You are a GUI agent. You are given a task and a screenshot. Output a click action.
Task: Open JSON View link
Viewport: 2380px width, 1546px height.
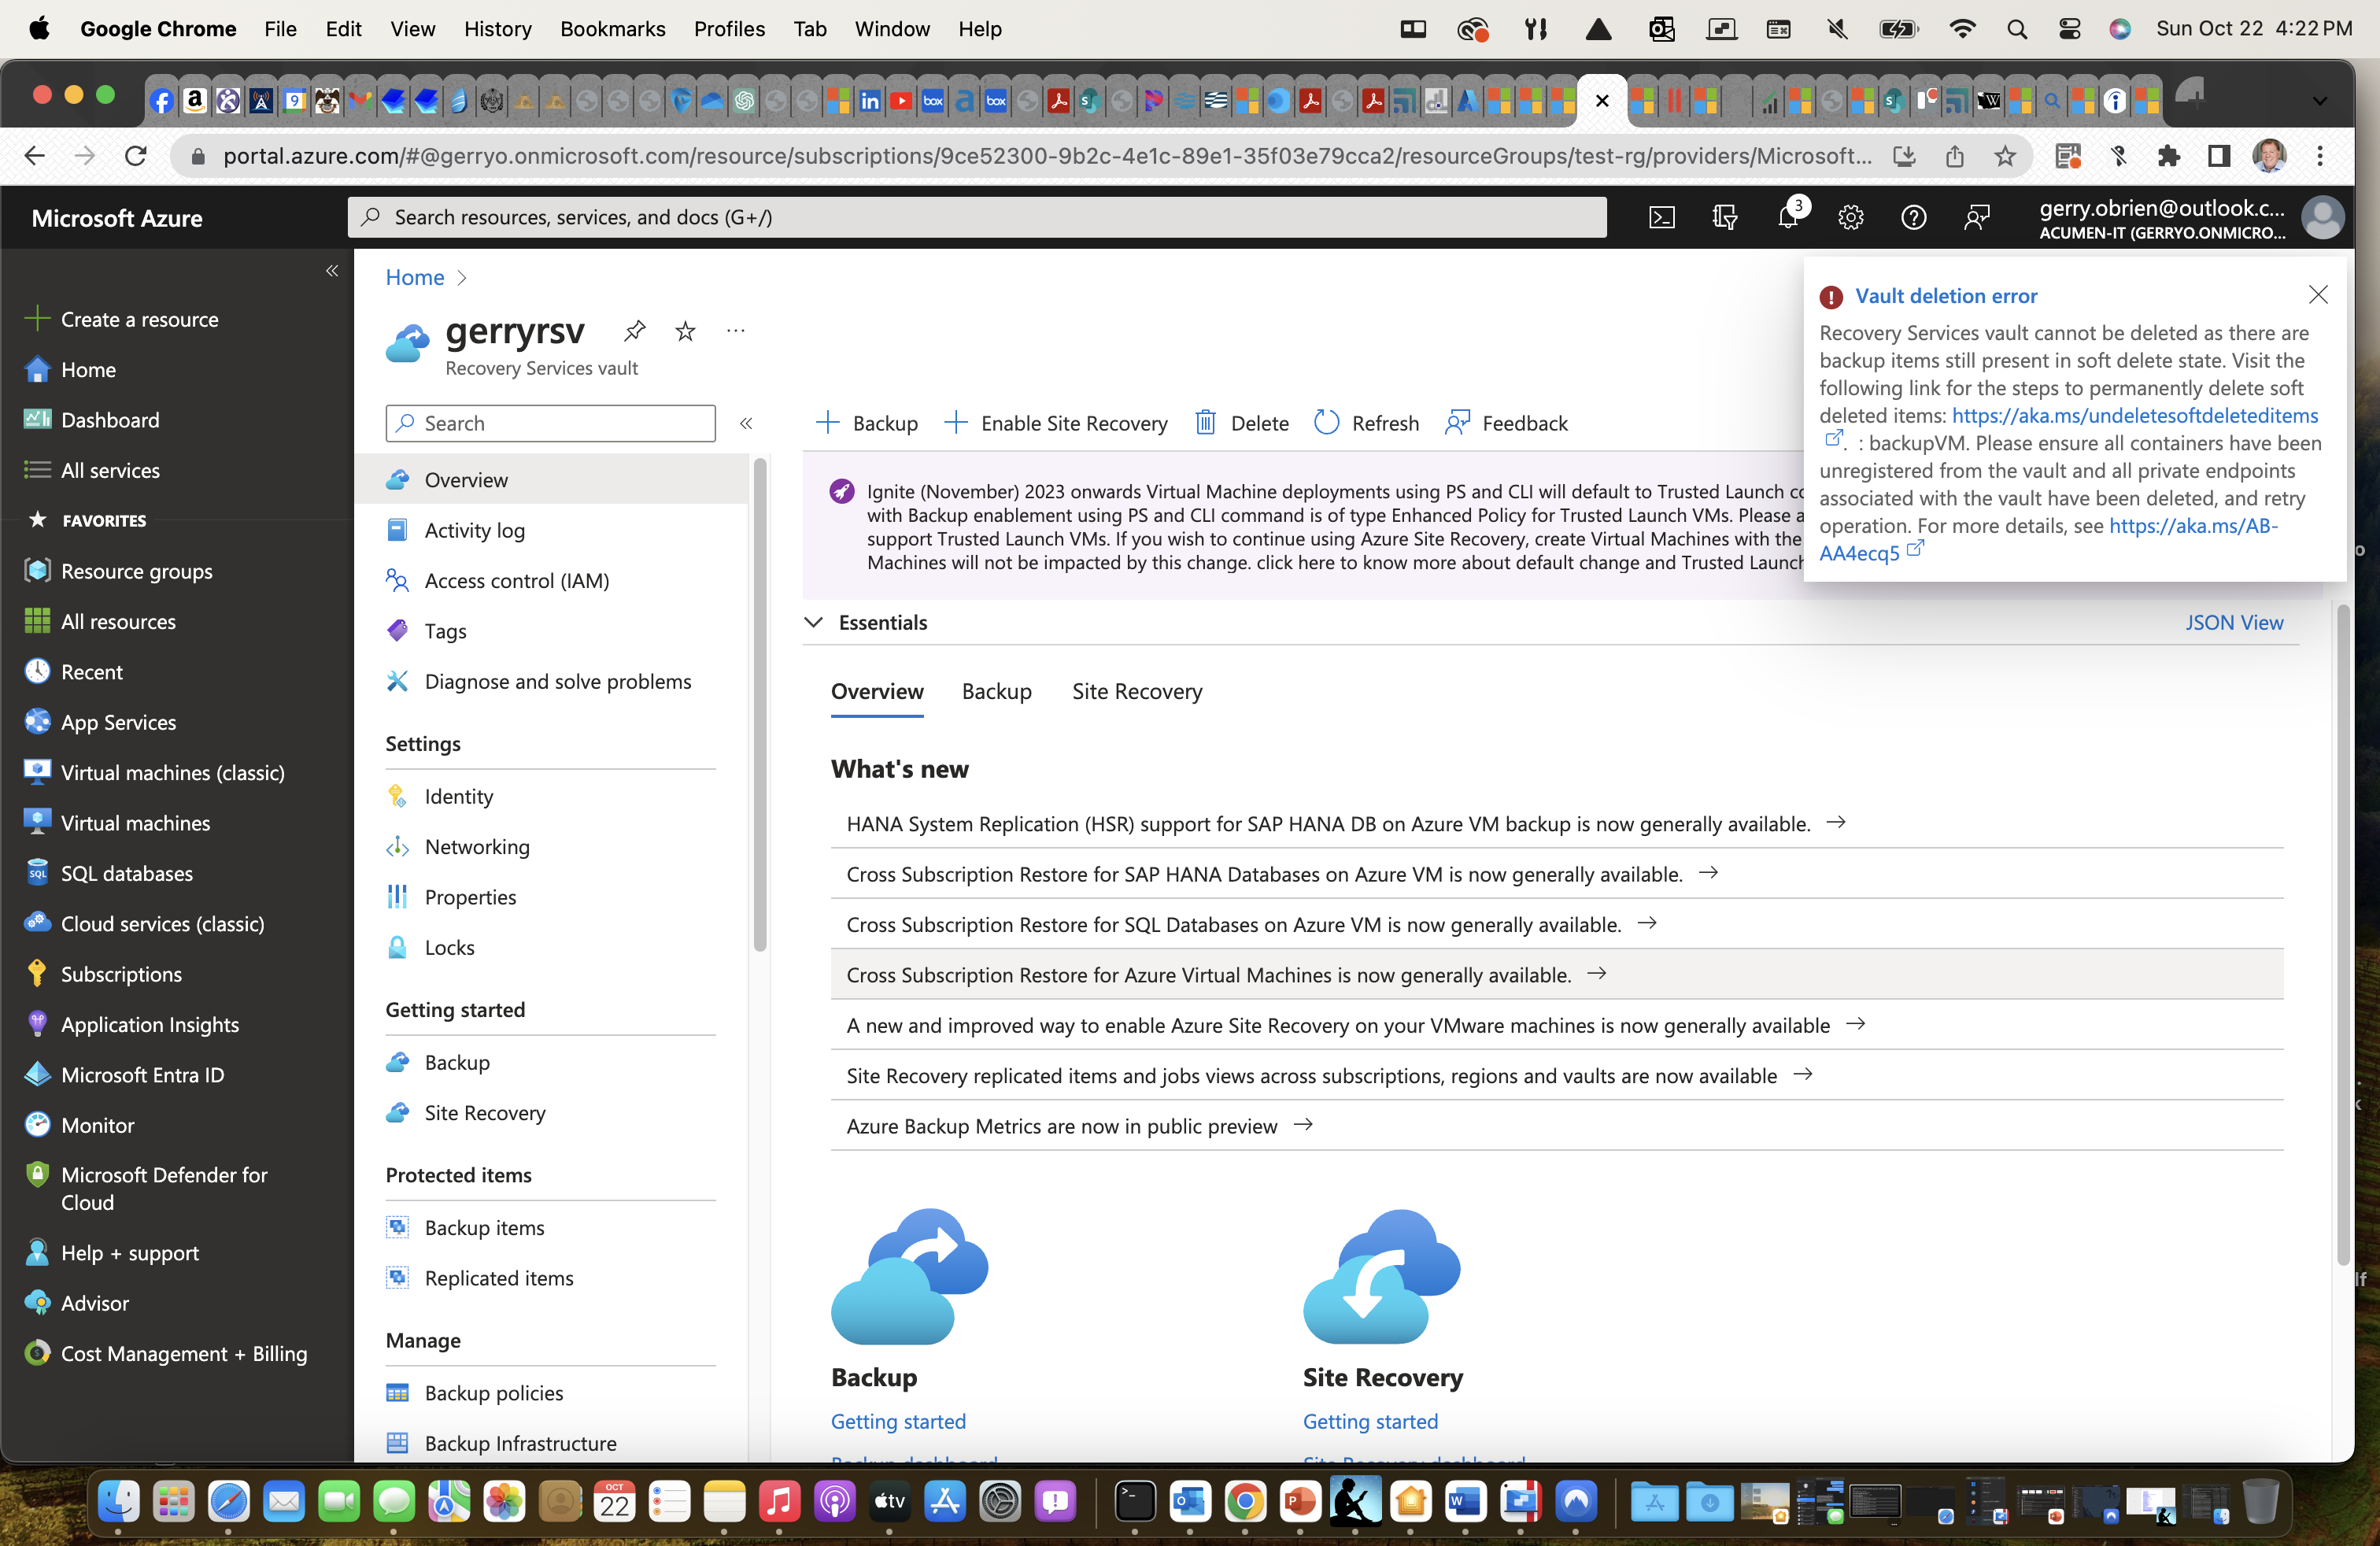pos(2234,622)
